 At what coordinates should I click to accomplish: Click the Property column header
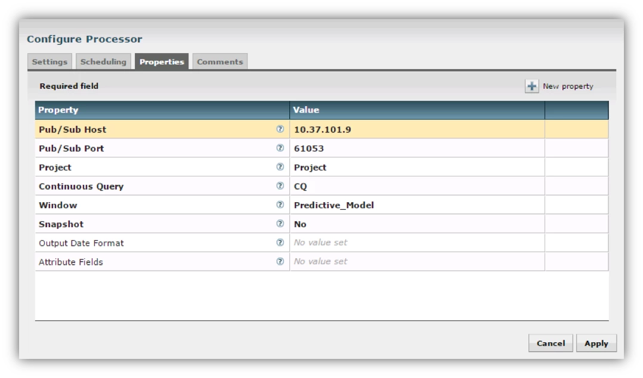(162, 110)
